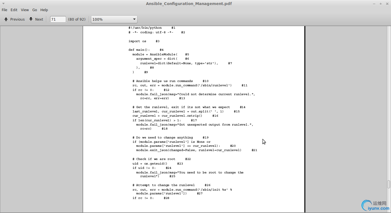Click the "out.split(' ', 1)" line
The height and width of the screenshot is (213, 391).
(186, 112)
